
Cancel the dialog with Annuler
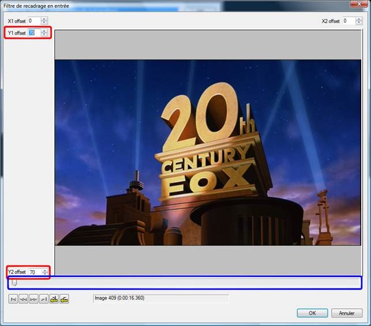(347, 313)
